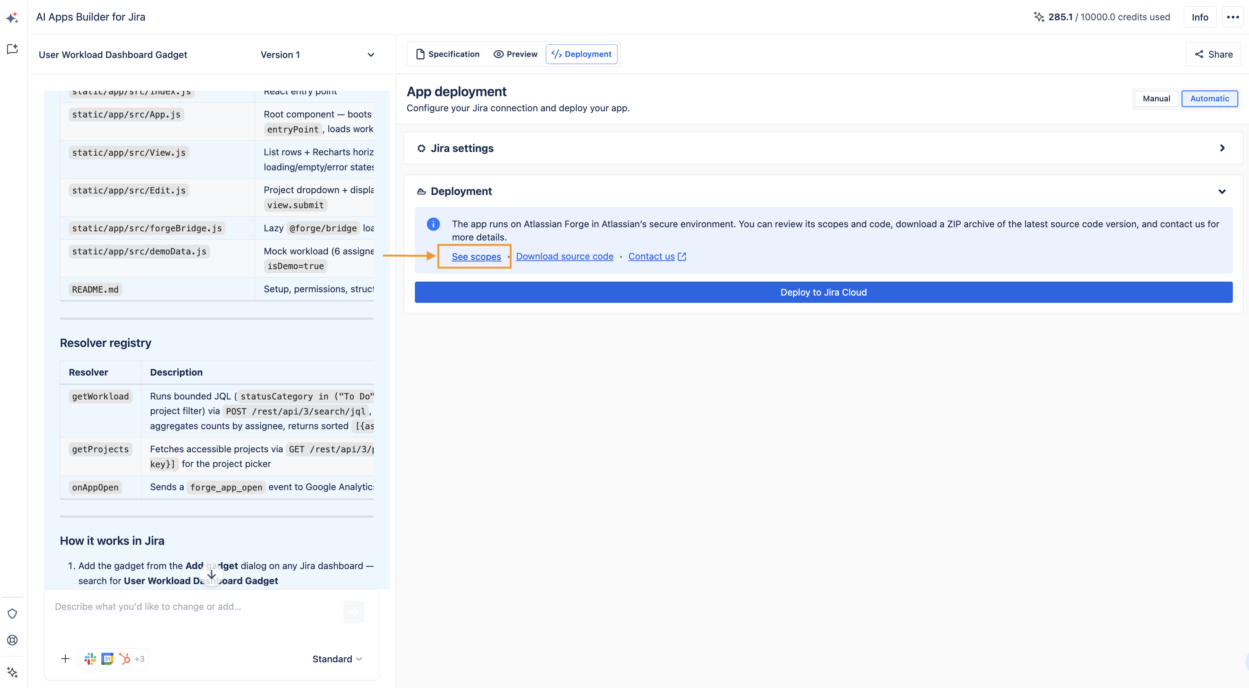Screen dimensions: 1249x688
Task: Switch deployment mode to Automatic
Action: pyautogui.click(x=1209, y=98)
